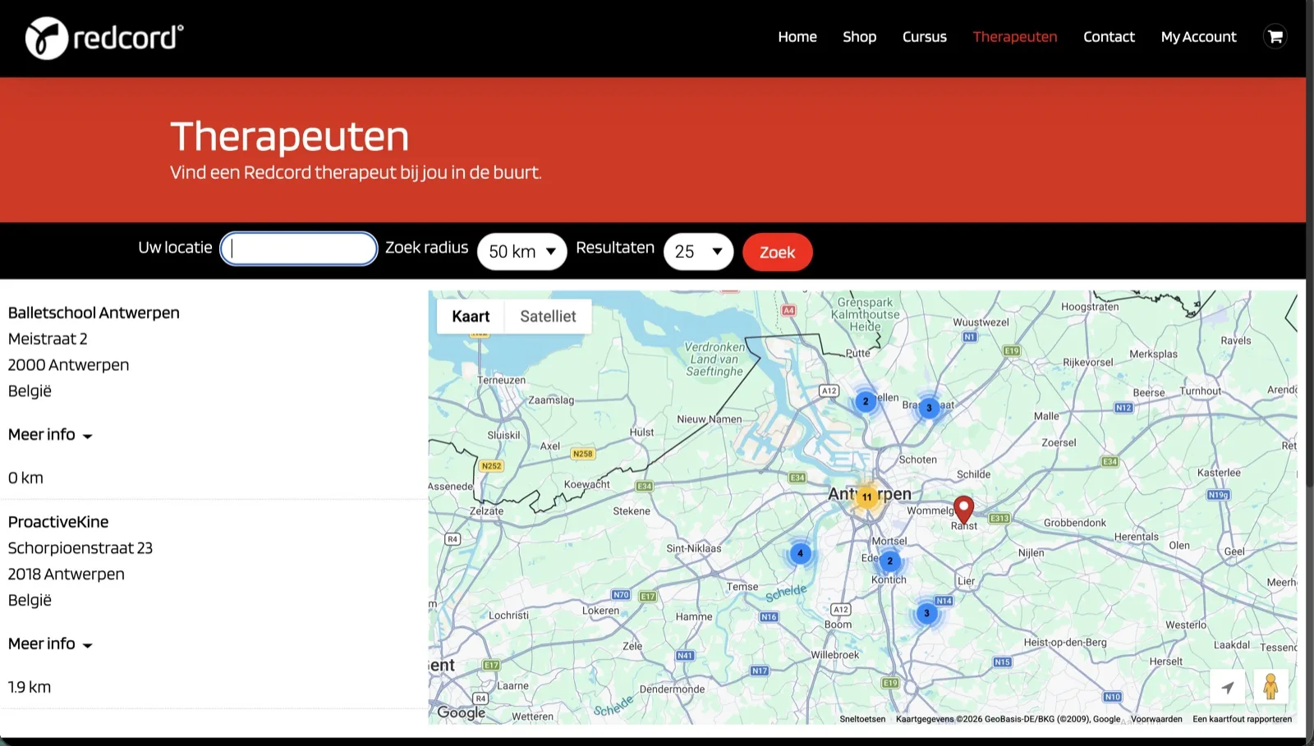This screenshot has height=746, width=1314.
Task: Click the red location pin near Ranst
Action: pos(963,510)
